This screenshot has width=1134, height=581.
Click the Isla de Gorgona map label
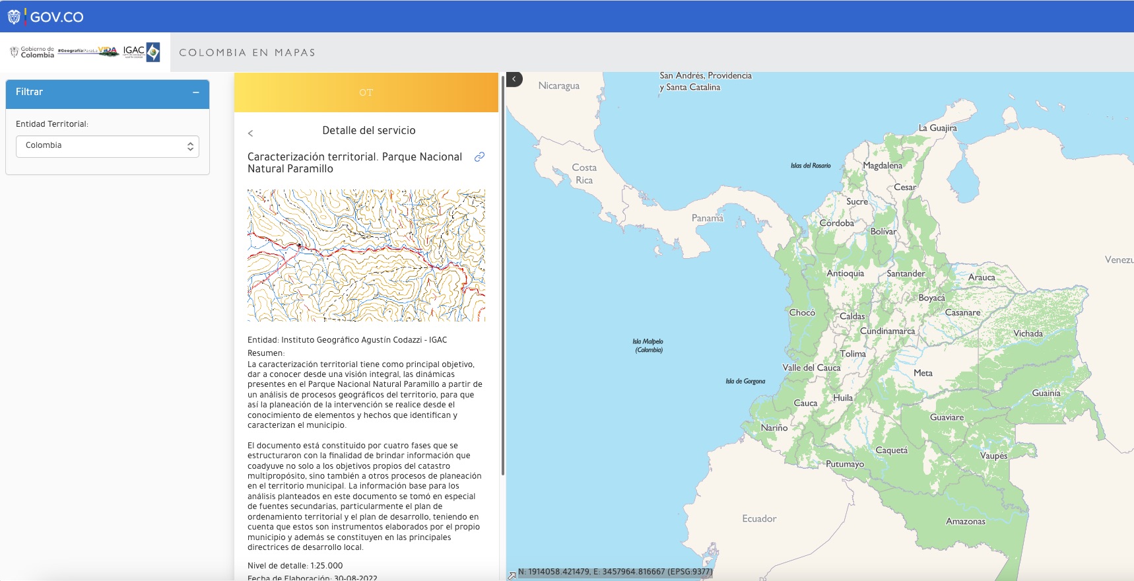coord(745,381)
